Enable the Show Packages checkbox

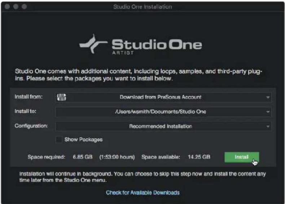[59, 140]
